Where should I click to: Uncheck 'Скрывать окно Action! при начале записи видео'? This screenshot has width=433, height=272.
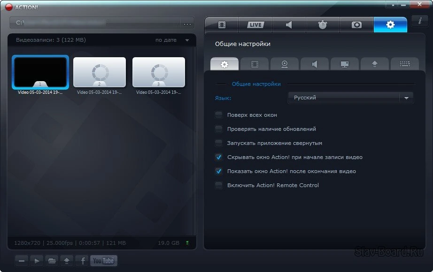click(219, 157)
